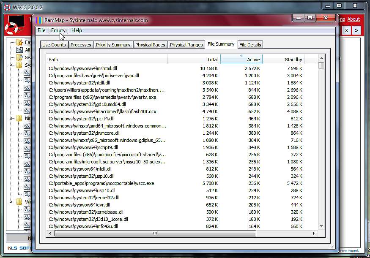Select the Search folder icon in WSCC tree
Image resolution: width=370 pixels, height=258 pixels.
[x=19, y=57]
